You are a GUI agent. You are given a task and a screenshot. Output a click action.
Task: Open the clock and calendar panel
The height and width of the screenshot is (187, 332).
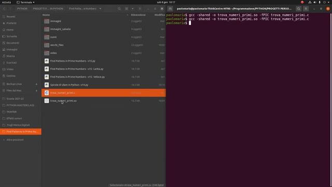(x=166, y=2)
